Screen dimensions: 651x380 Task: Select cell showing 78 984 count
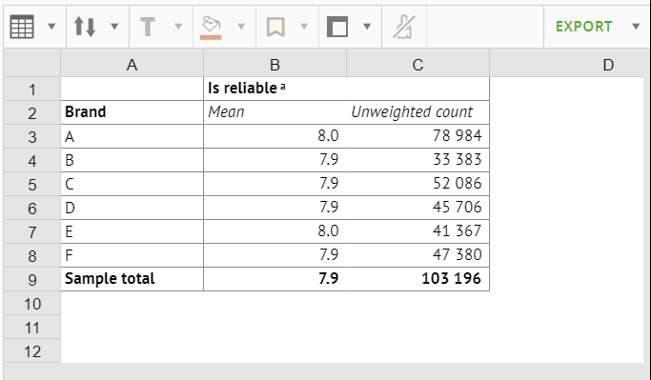[417, 136]
